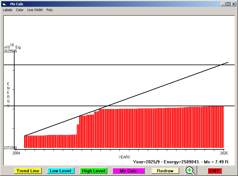Click the magnifier zoom-in icon
This screenshot has width=238, height=176.
(190, 171)
